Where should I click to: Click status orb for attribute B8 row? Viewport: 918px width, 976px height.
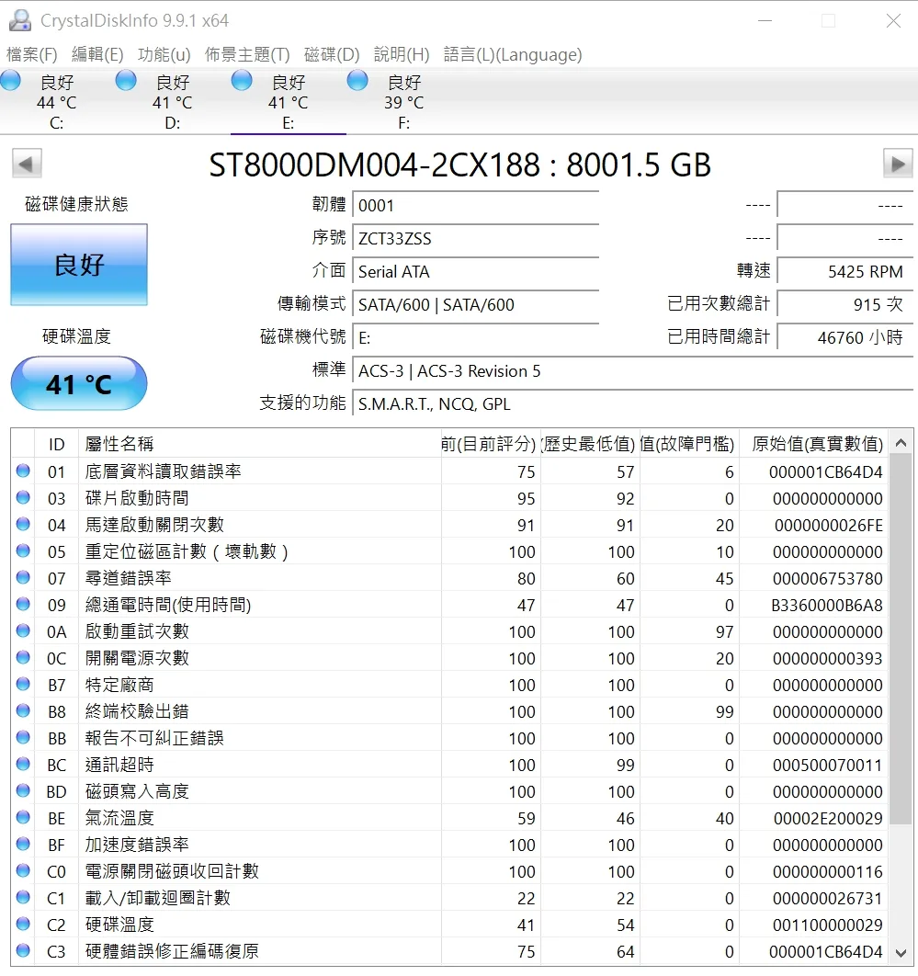click(23, 710)
